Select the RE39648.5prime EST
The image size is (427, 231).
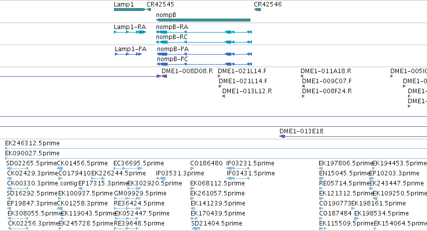click(x=126, y=228)
